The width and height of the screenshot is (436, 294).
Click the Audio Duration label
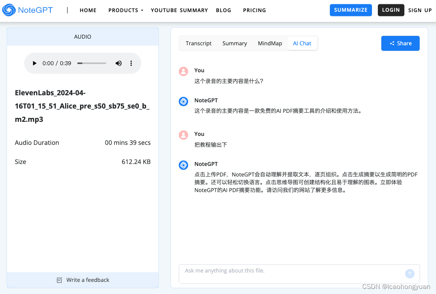37,143
